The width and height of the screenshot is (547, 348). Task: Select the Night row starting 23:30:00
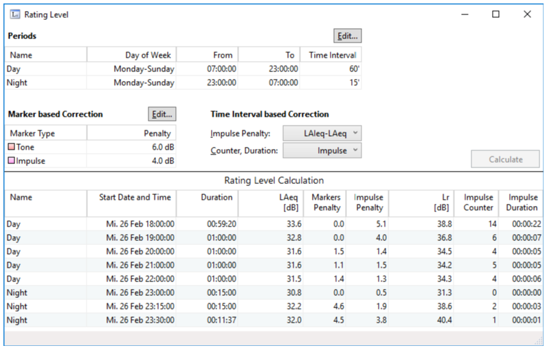click(131, 320)
